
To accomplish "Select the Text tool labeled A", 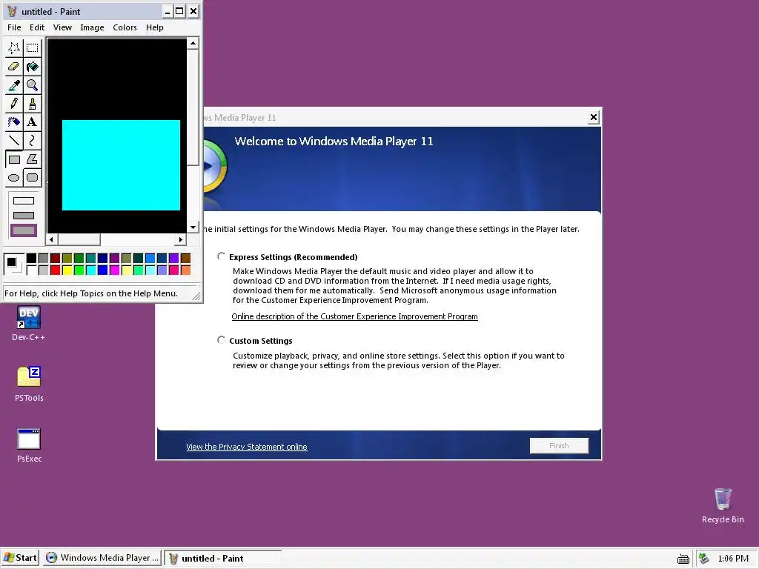I will tap(33, 122).
